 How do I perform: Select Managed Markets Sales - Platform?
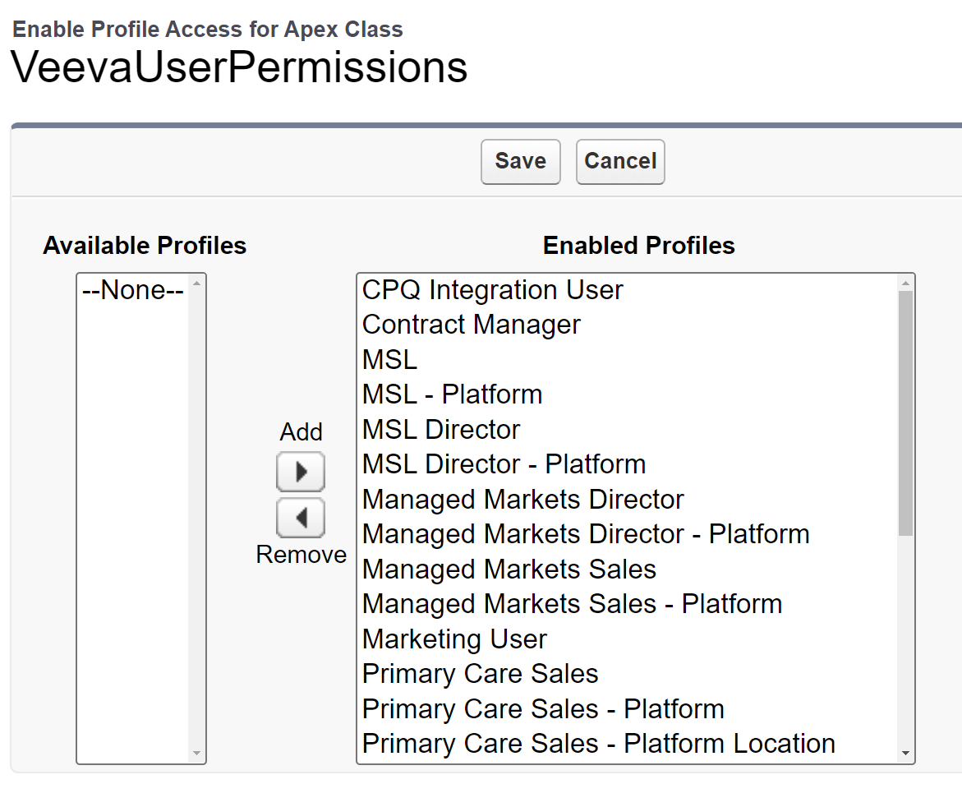pyautogui.click(x=572, y=604)
